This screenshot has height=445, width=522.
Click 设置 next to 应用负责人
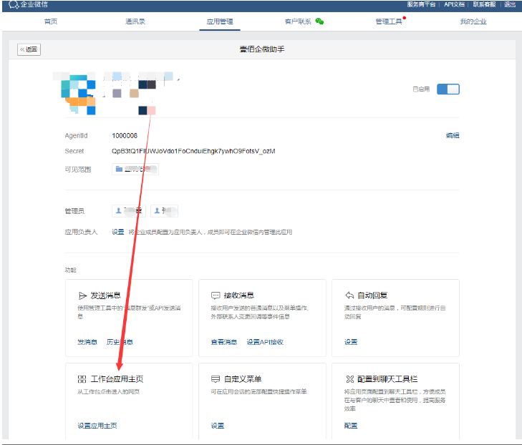click(x=118, y=232)
